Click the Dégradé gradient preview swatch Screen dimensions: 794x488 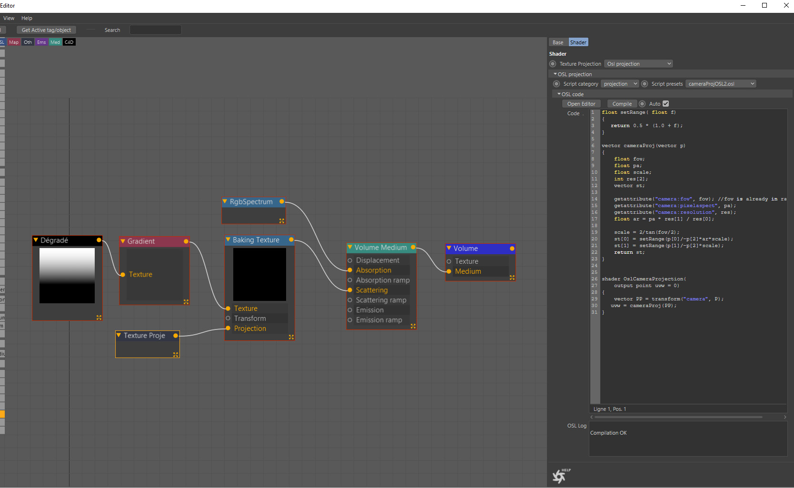67,276
